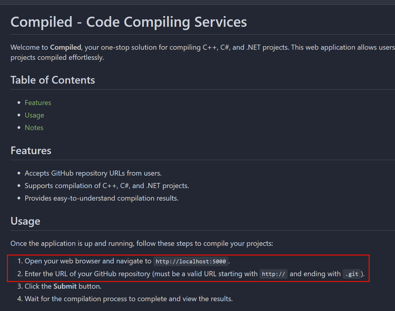Click "Once the application is up and running" paragraph
Image resolution: width=395 pixels, height=311 pixels.
(141, 243)
